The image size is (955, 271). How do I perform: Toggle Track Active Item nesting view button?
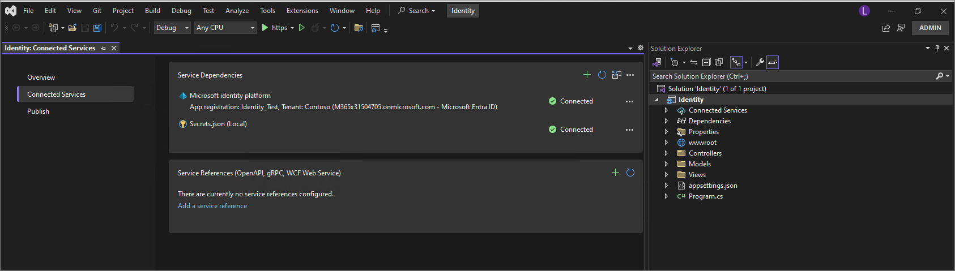point(736,62)
